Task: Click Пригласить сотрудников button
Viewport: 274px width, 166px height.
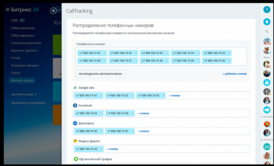Action: pos(29,103)
